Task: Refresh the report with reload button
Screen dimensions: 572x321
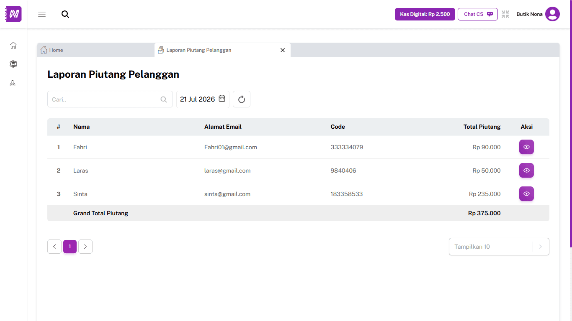Action: pos(242,99)
